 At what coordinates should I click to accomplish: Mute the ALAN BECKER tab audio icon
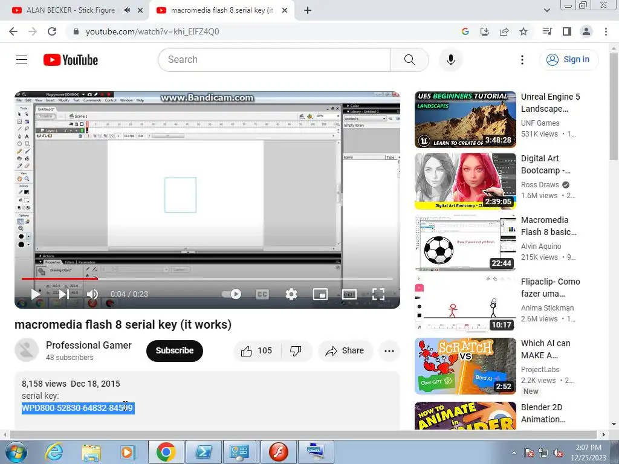pyautogui.click(x=127, y=10)
